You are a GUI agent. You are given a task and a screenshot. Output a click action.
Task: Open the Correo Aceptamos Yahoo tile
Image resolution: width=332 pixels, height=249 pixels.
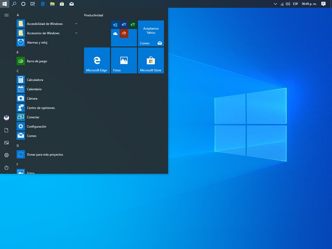pyautogui.click(x=151, y=33)
